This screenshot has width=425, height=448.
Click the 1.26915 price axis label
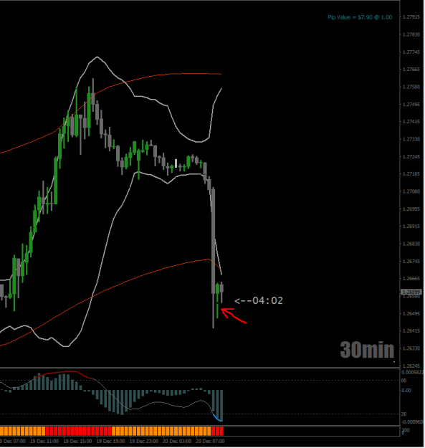tap(411, 227)
